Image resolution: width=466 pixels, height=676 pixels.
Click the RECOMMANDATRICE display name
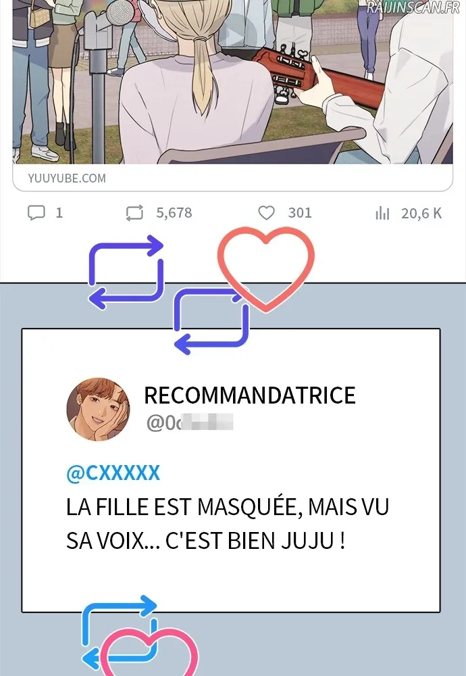[250, 395]
